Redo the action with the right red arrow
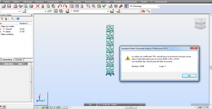Image resolution: width=212 pixels, height=109 pixels. pyautogui.click(x=65, y=6)
